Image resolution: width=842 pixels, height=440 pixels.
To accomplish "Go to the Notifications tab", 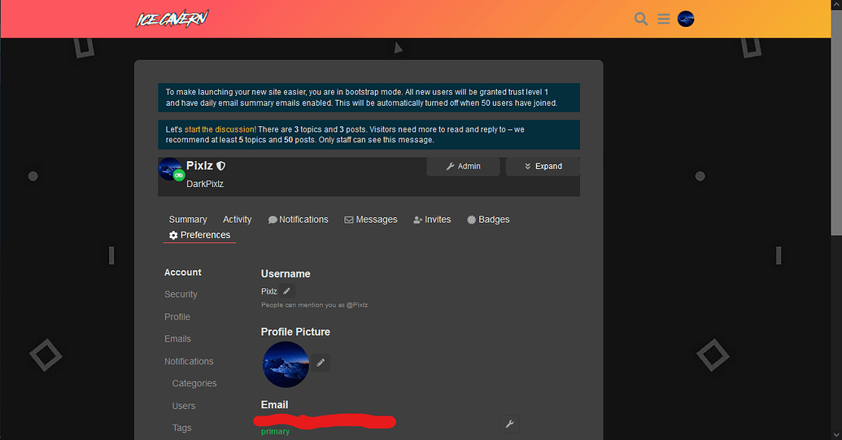I will pyautogui.click(x=298, y=220).
